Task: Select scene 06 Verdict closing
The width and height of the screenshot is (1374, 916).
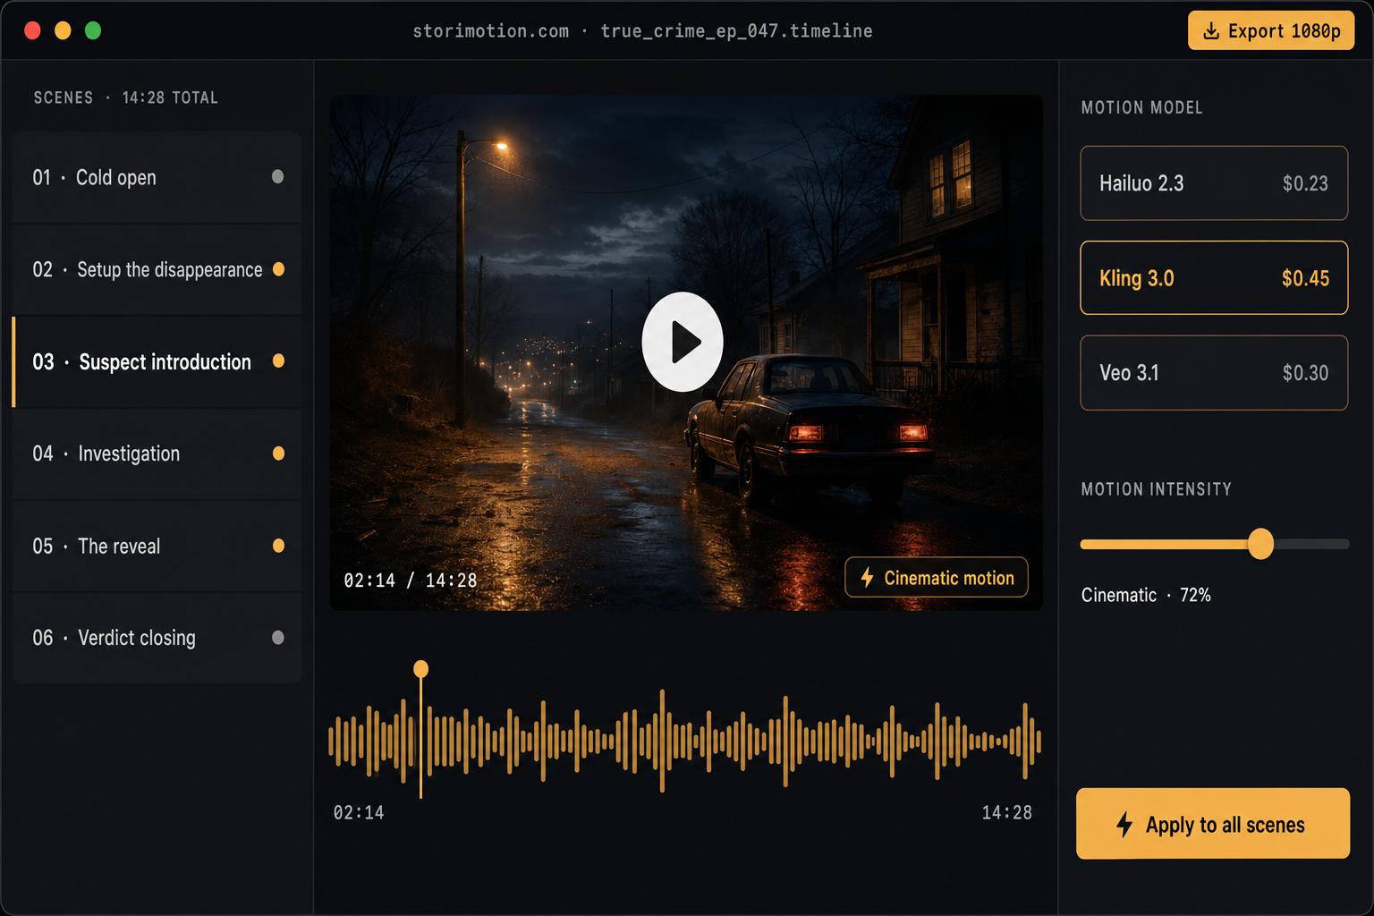Action: click(157, 638)
